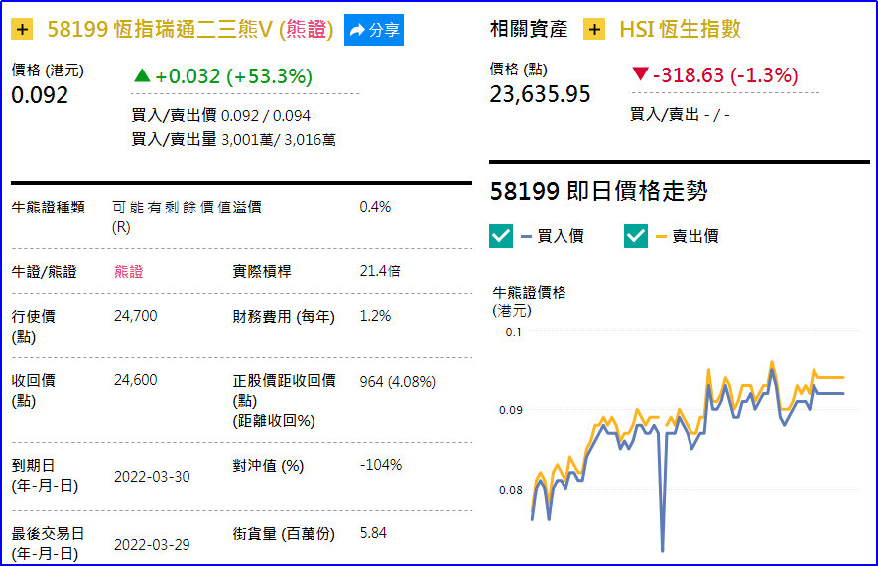Open the HSI 恒生指數 related asset link
Viewport: 878px width, 566px height.
[x=680, y=30]
